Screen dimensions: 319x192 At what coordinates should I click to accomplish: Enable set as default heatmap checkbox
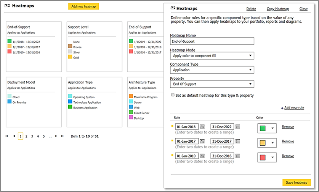[x=173, y=95]
